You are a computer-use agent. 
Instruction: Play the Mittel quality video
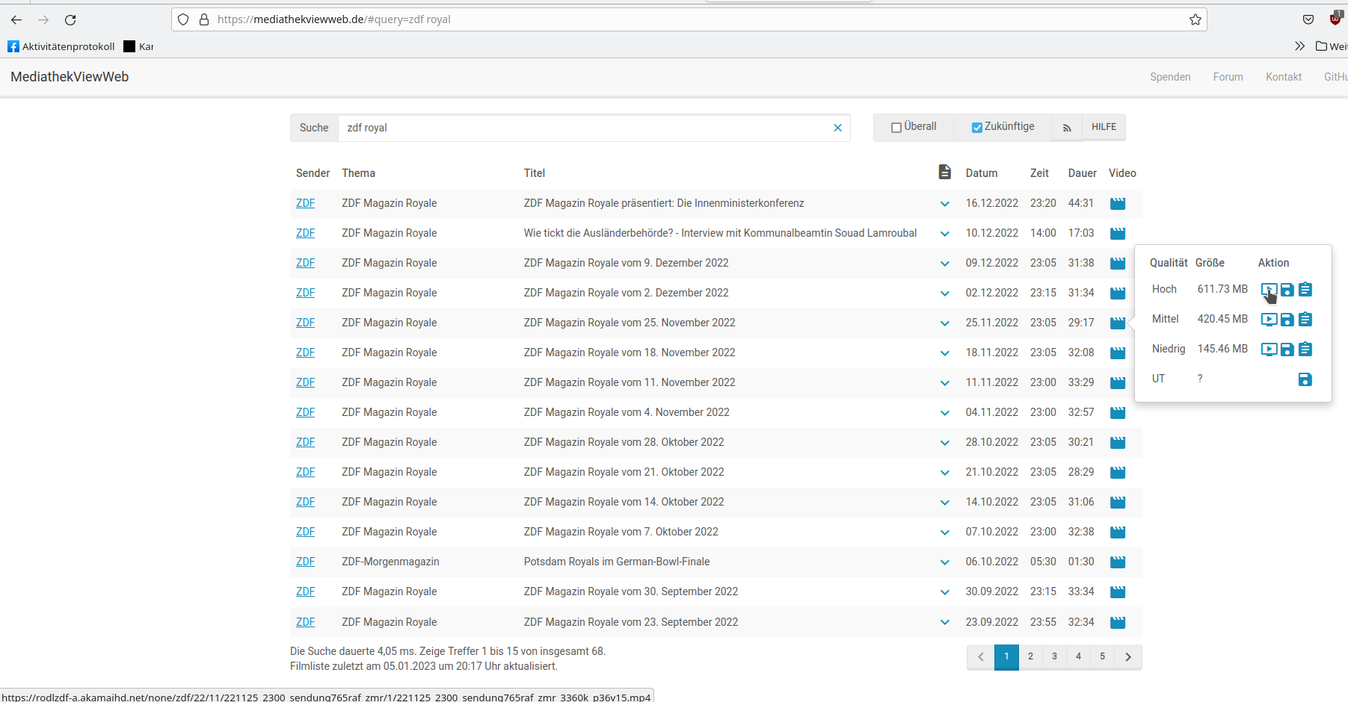coord(1269,320)
